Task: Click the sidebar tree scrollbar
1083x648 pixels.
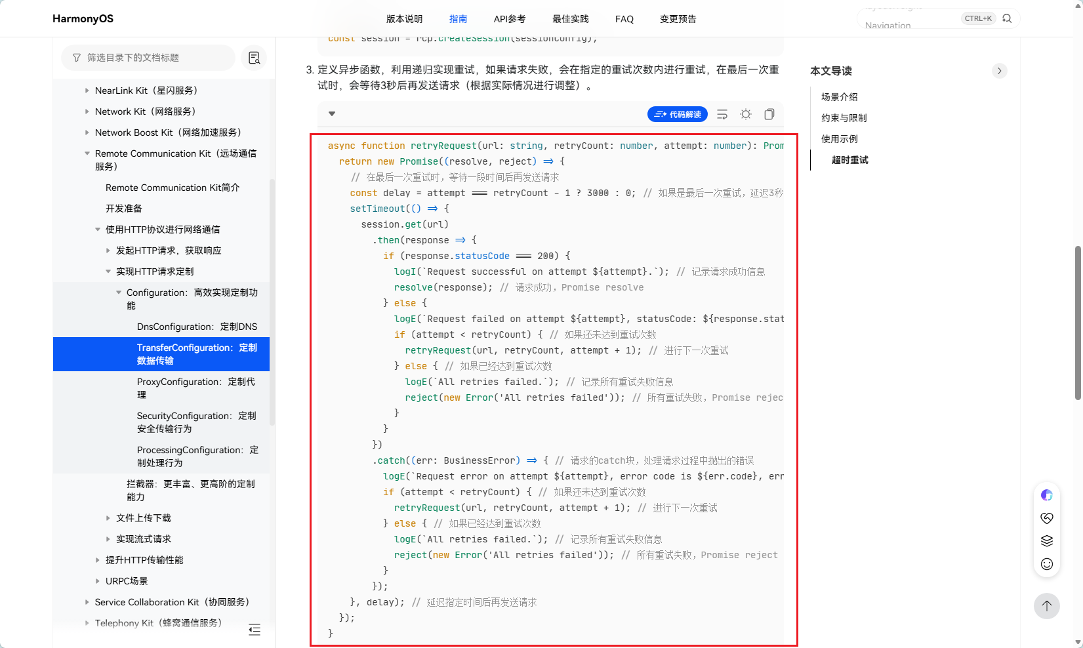Action: click(x=272, y=302)
